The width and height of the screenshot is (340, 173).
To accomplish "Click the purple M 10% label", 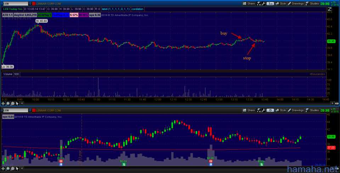I will point(83,15).
